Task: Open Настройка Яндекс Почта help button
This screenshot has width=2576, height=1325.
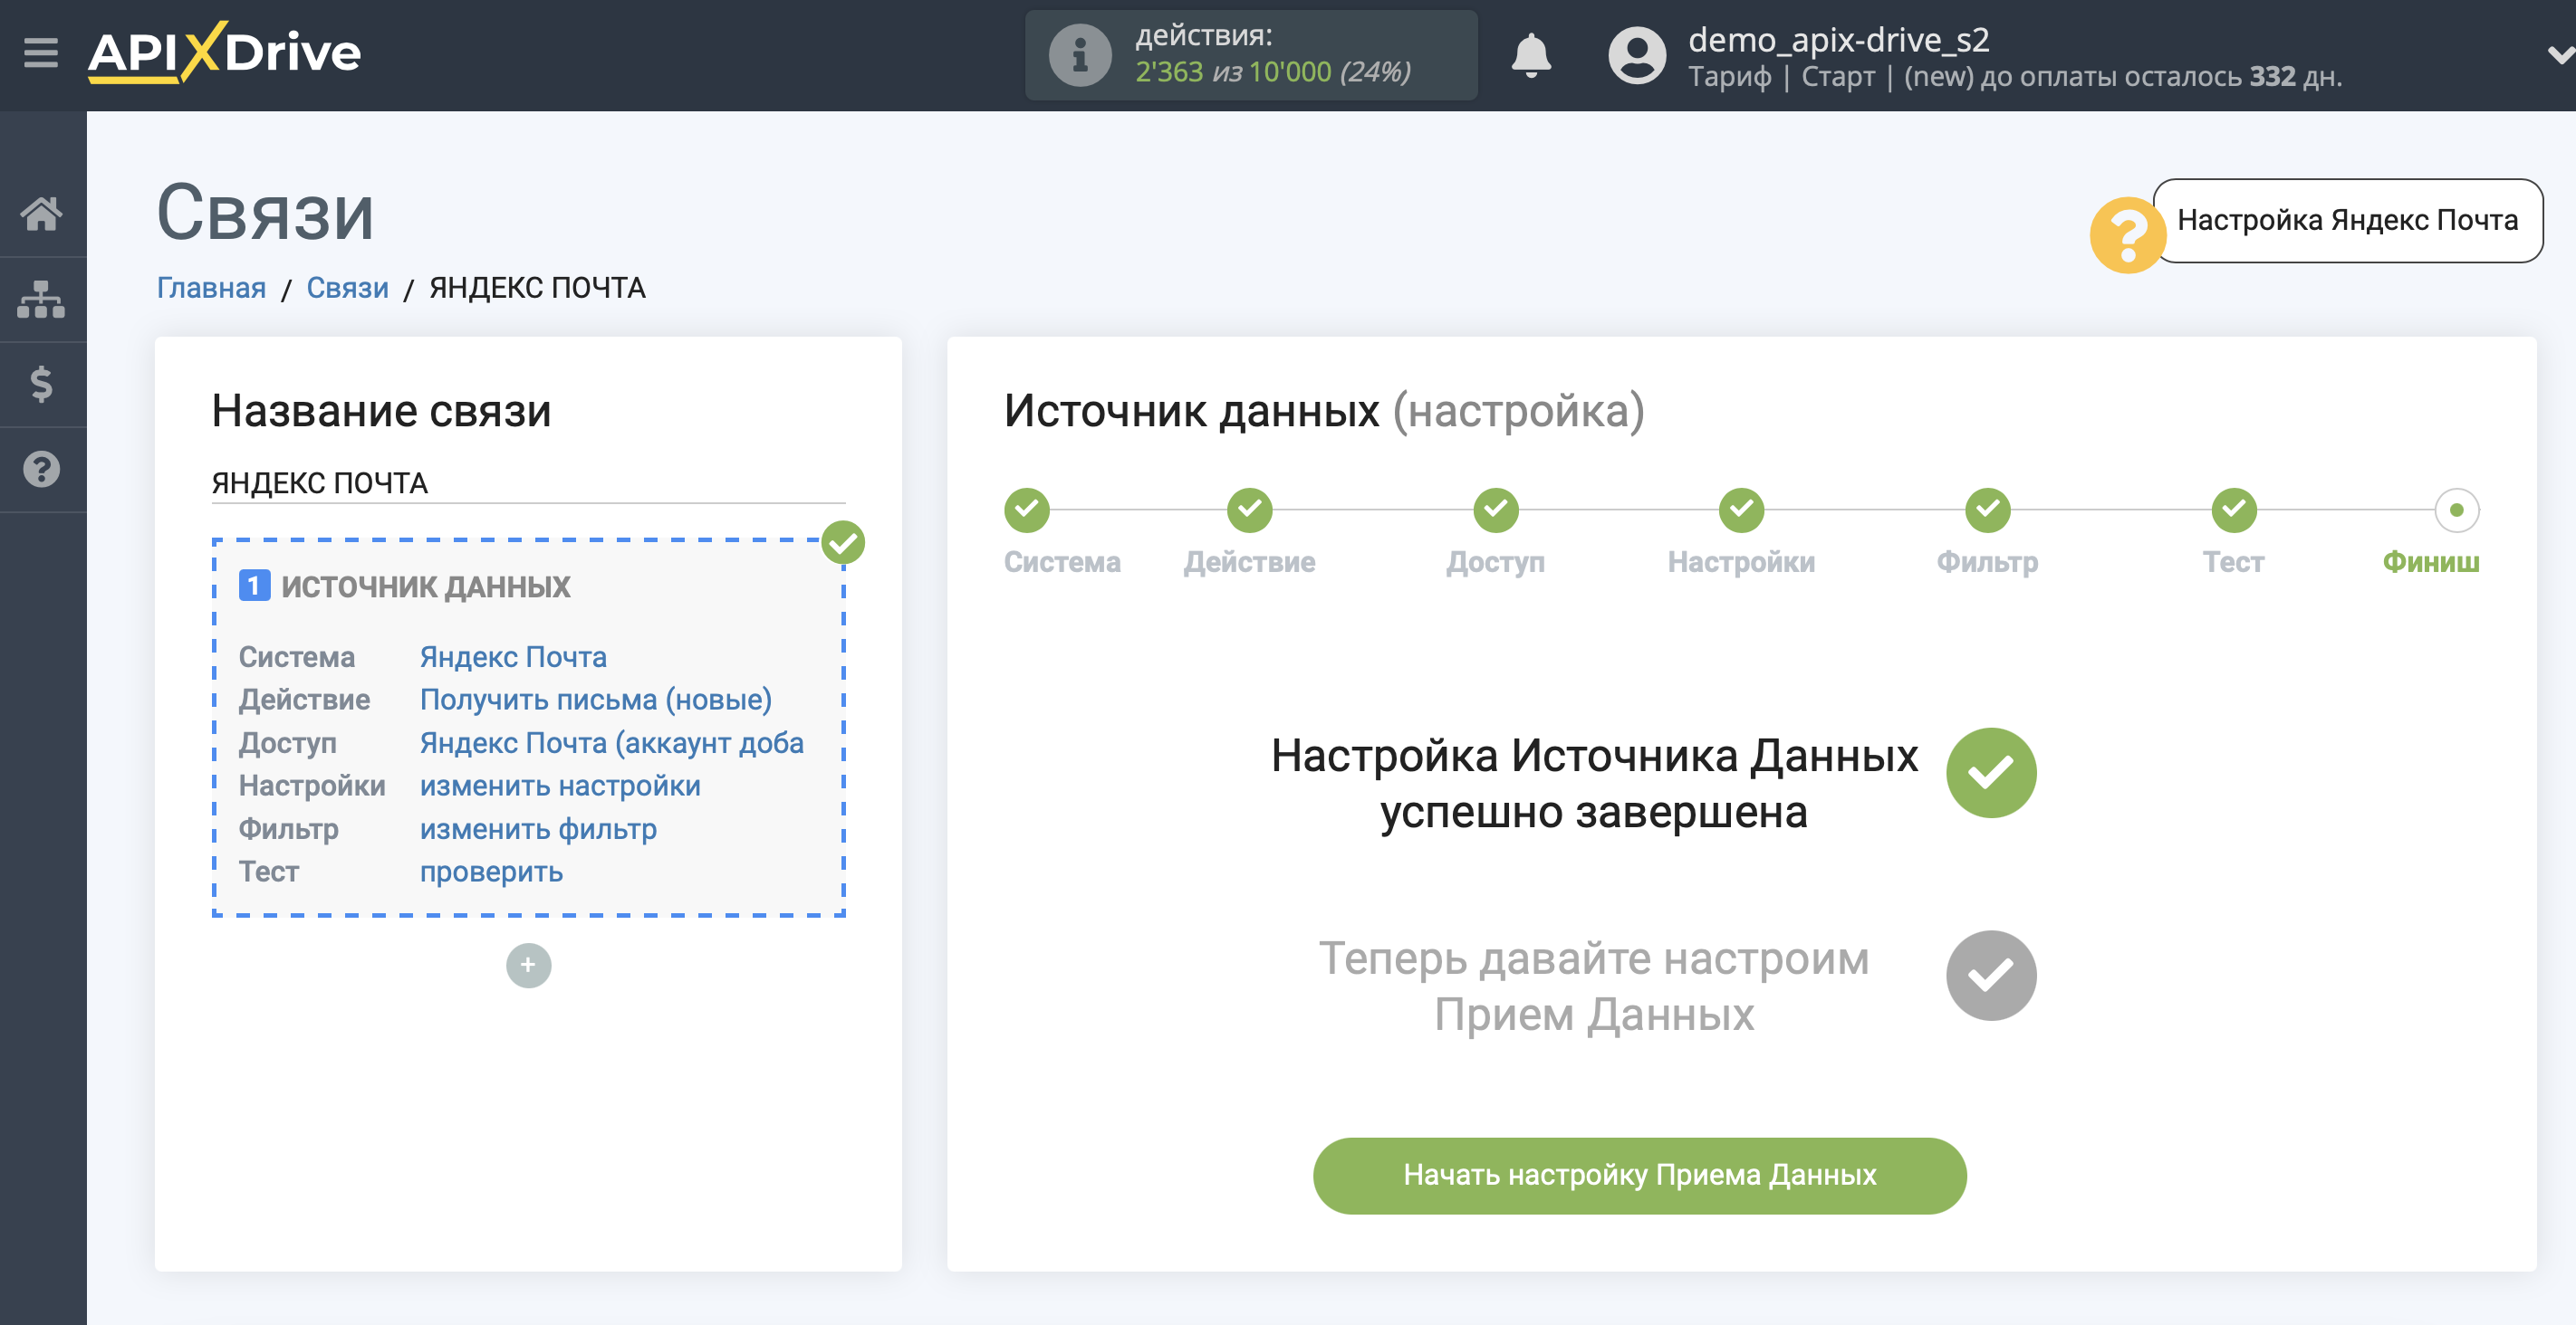Action: pyautogui.click(x=2346, y=221)
